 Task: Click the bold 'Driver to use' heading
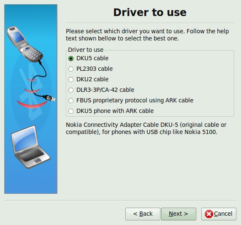click(150, 12)
